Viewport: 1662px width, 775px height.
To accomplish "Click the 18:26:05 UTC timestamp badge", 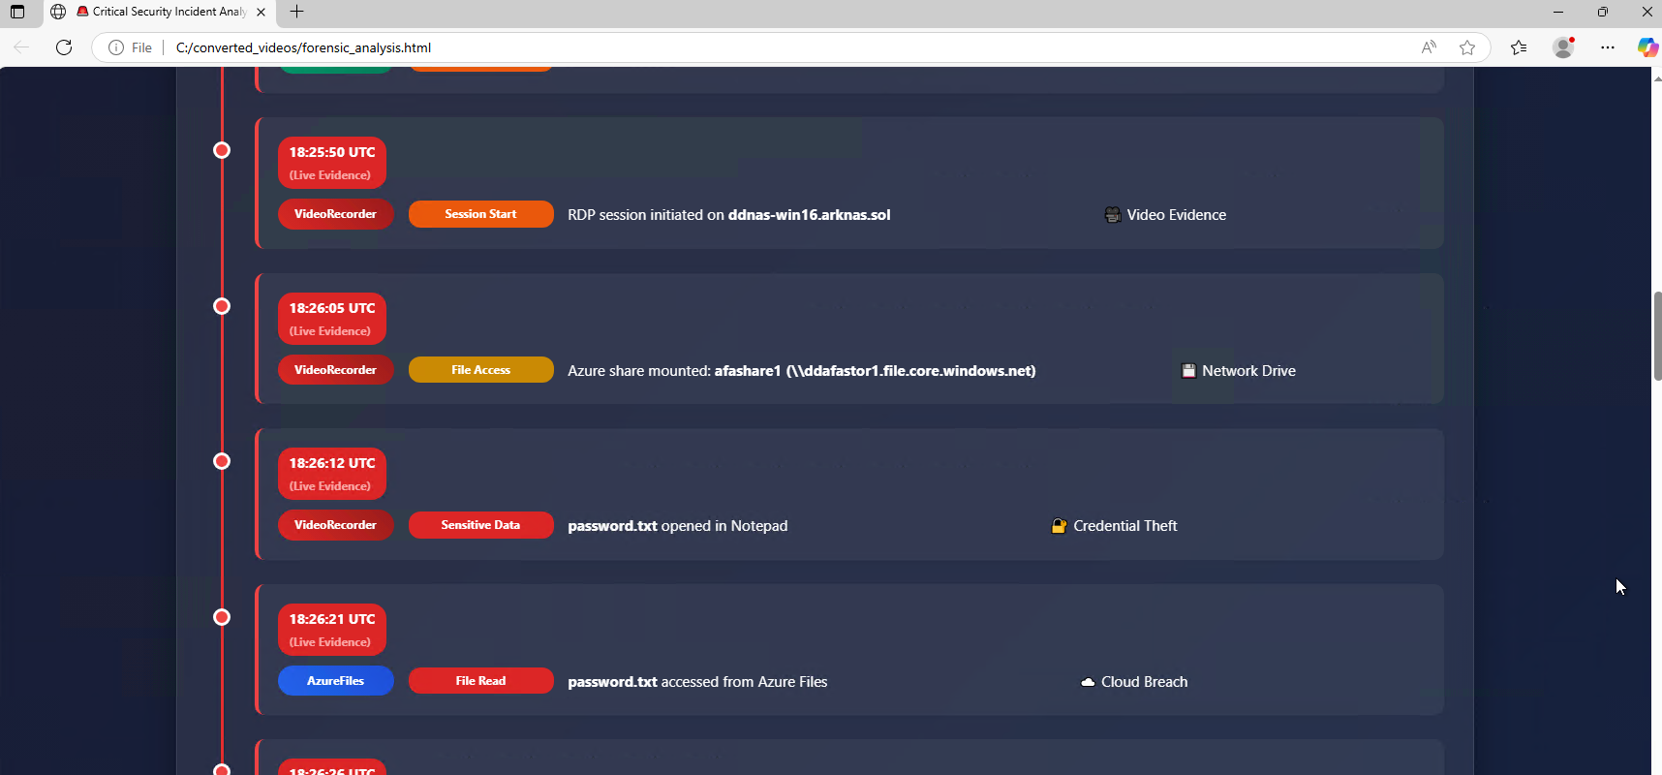I will coord(332,319).
